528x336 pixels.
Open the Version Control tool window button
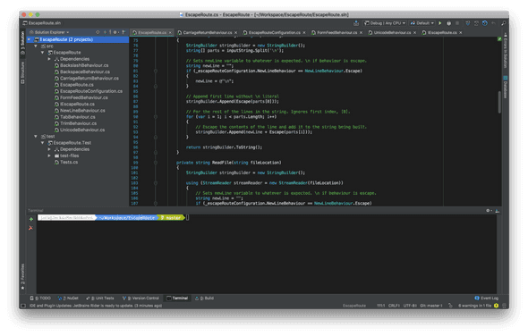point(141,298)
